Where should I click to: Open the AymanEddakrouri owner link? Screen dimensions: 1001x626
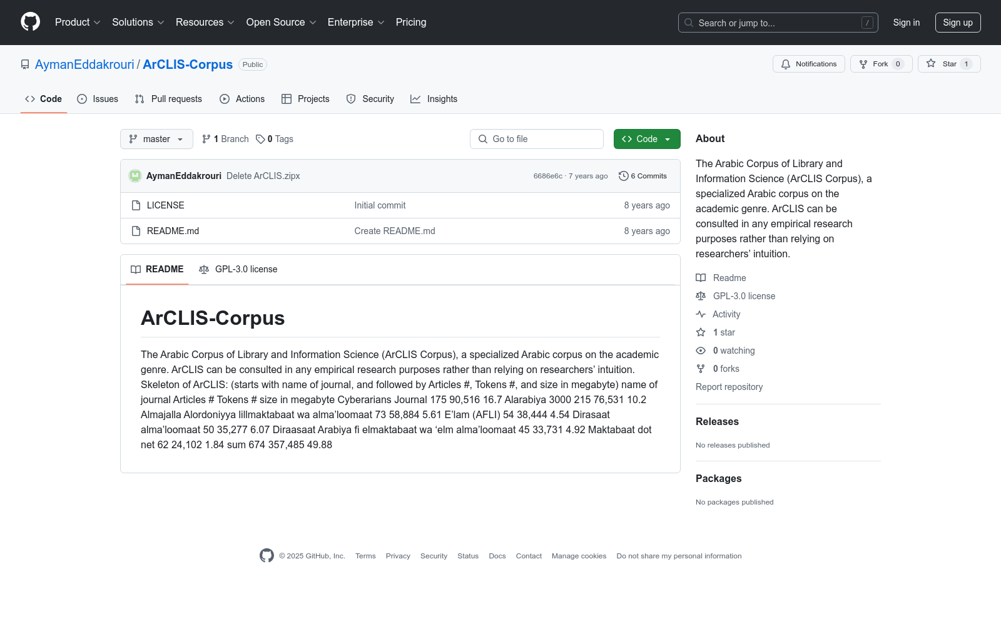[x=84, y=64]
